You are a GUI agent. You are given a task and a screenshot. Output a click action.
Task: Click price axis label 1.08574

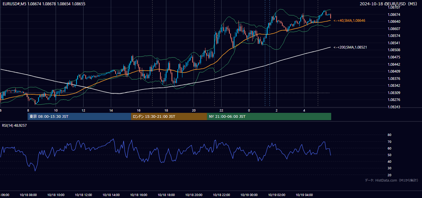tap(394, 36)
